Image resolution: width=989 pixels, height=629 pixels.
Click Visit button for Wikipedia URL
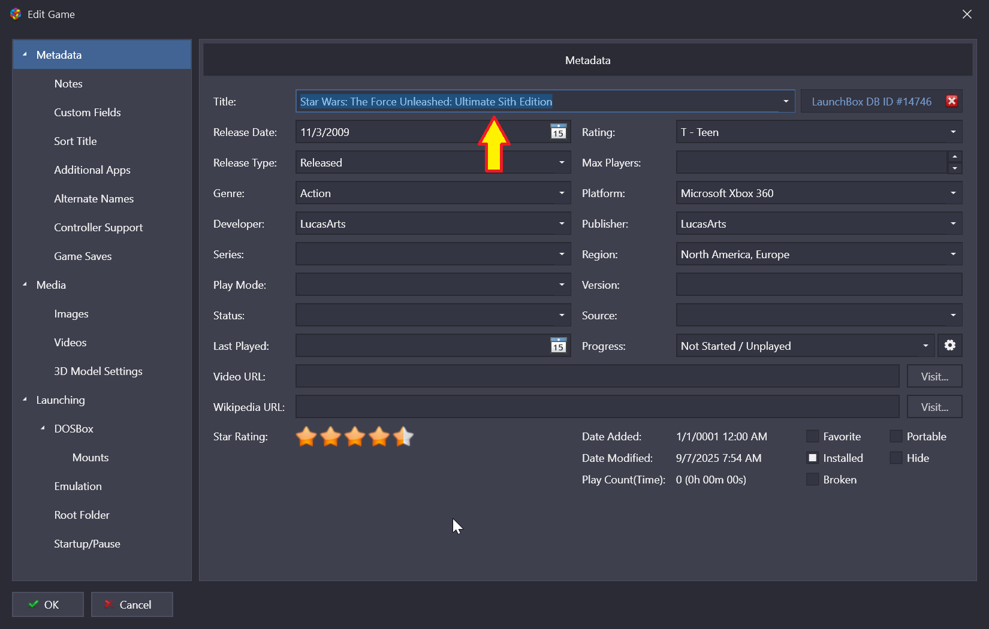[x=934, y=407]
